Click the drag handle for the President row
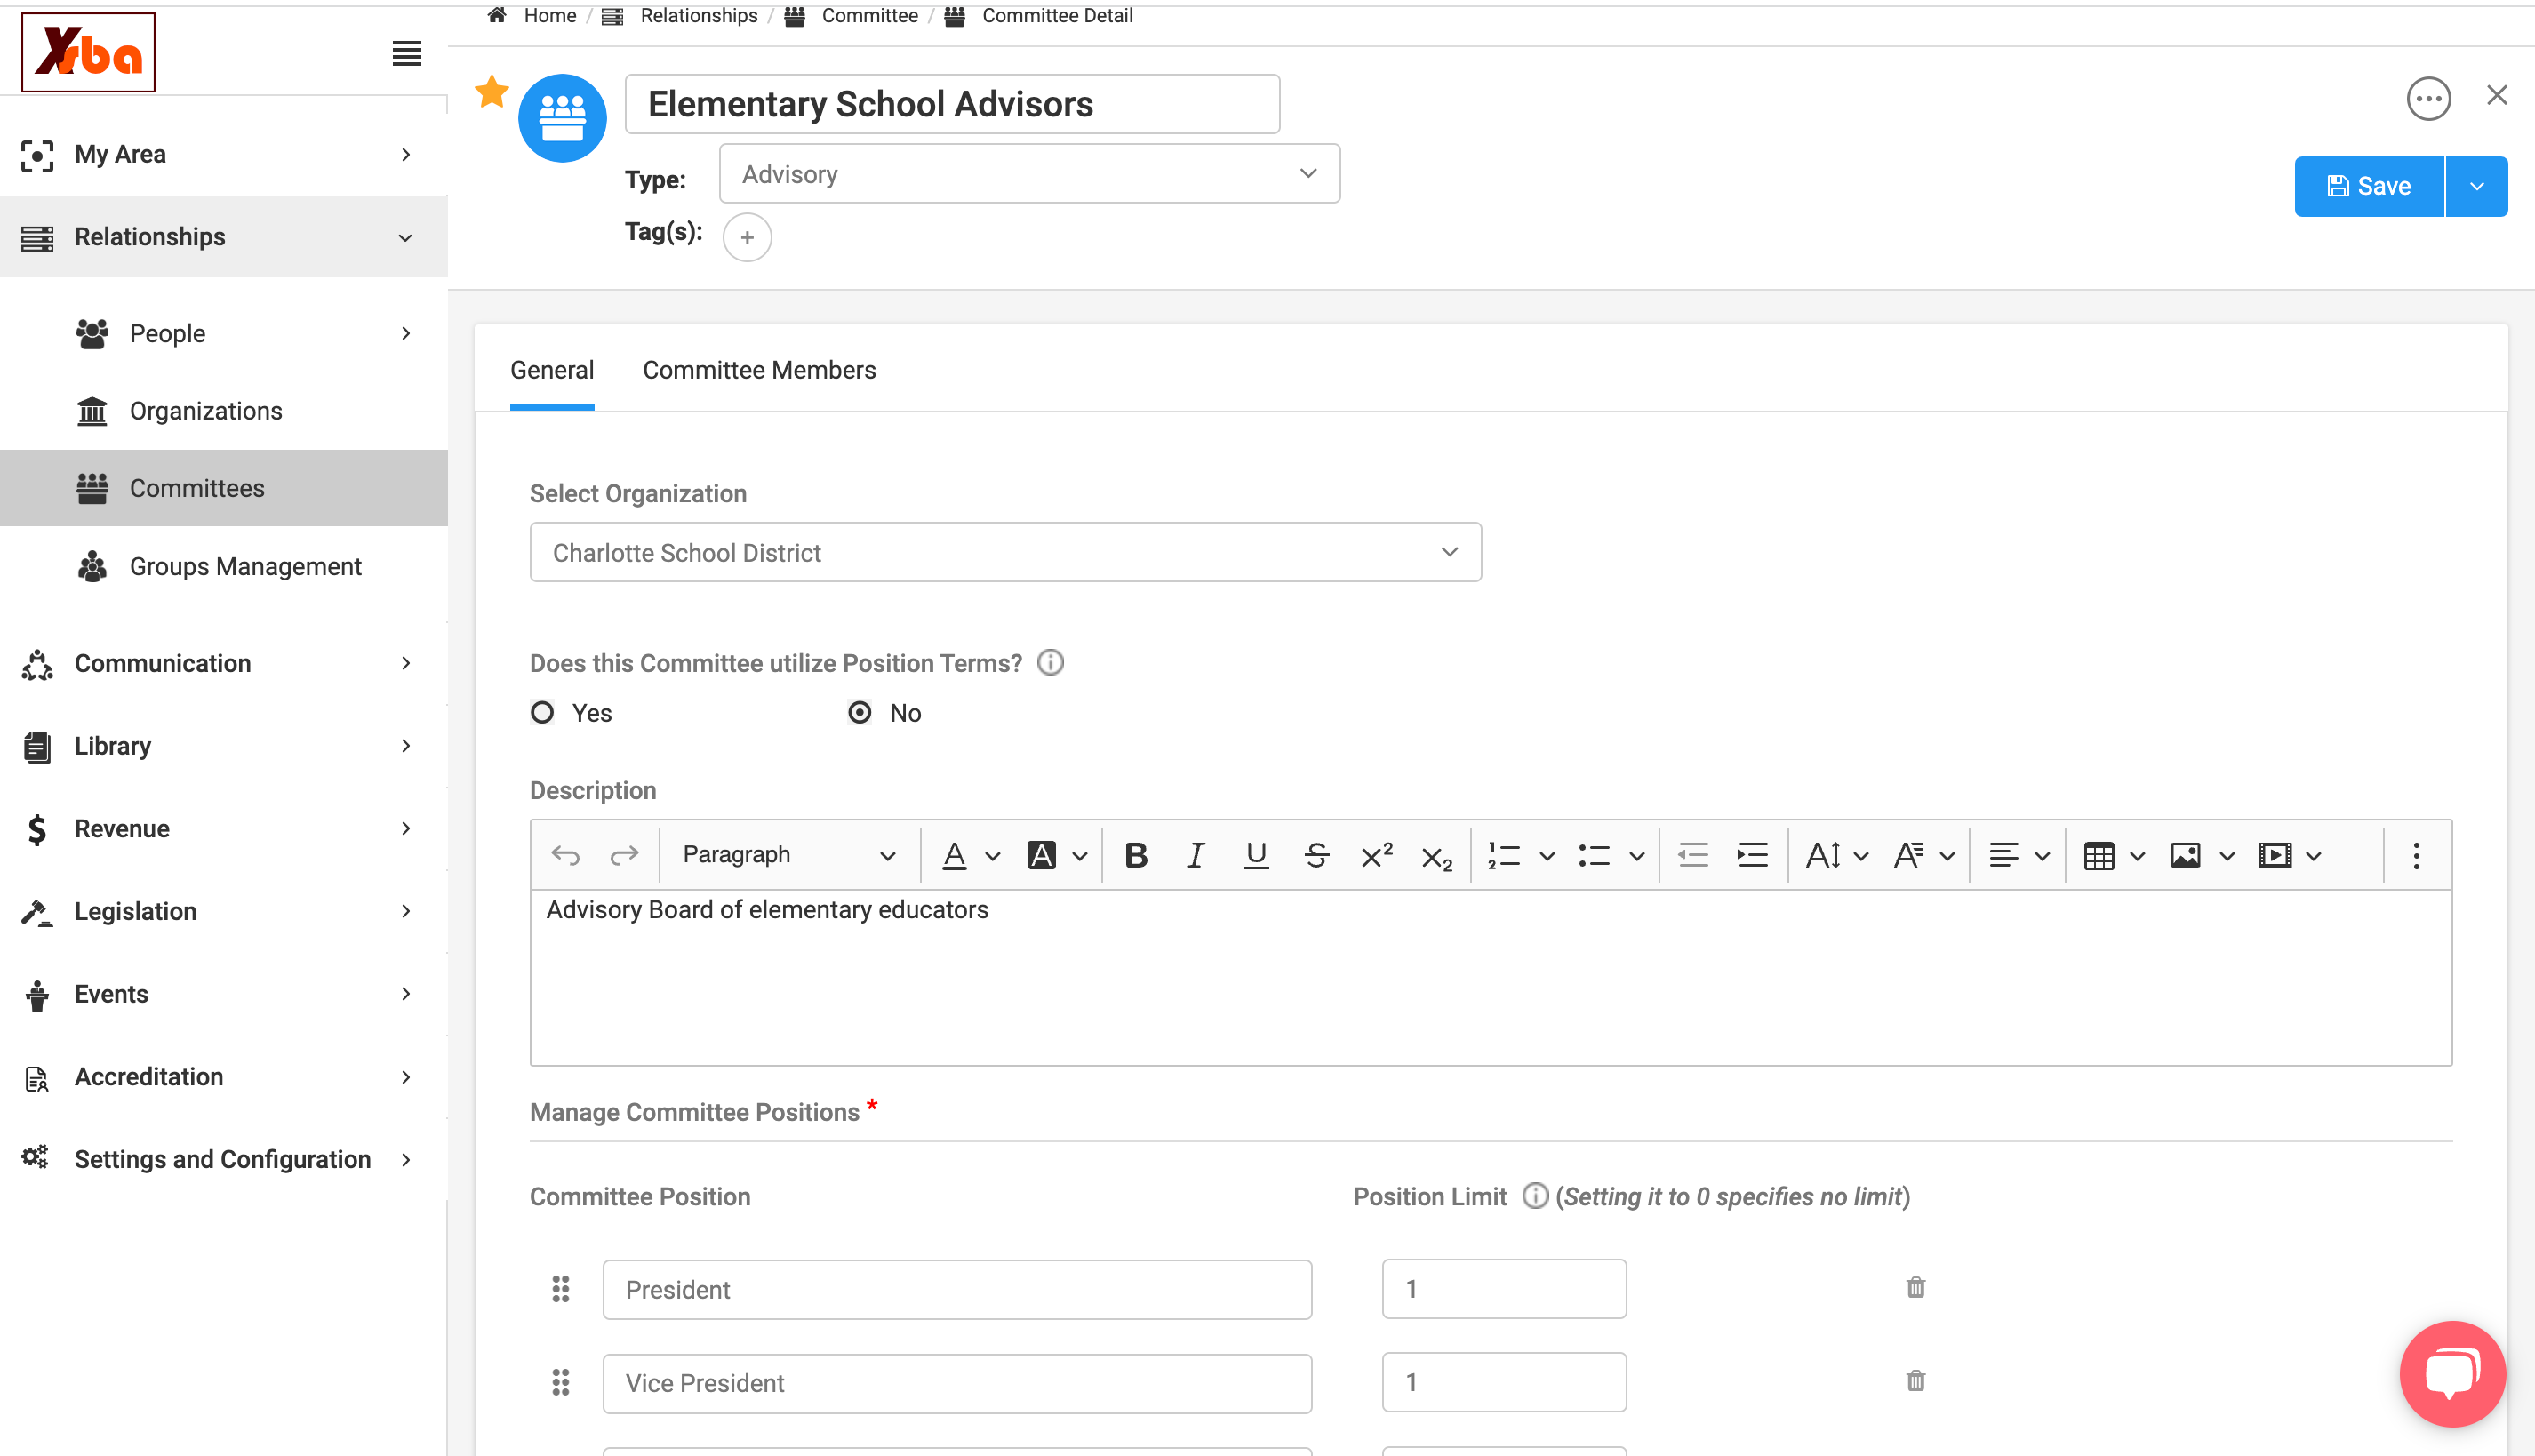The width and height of the screenshot is (2535, 1456). (560, 1289)
